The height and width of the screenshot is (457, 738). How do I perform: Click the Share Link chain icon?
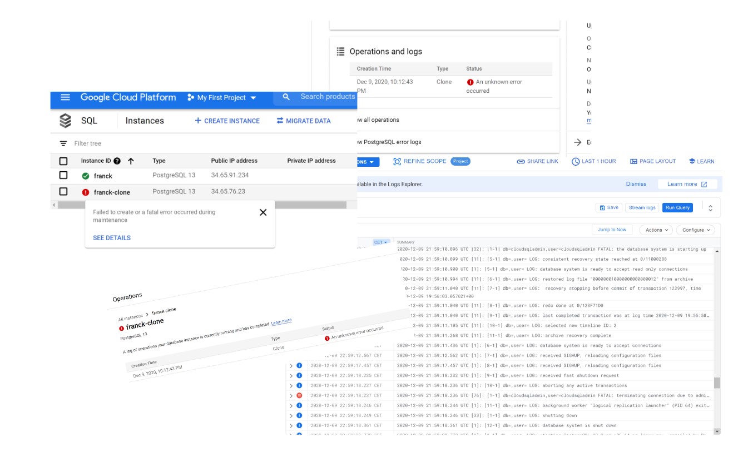pyautogui.click(x=521, y=161)
